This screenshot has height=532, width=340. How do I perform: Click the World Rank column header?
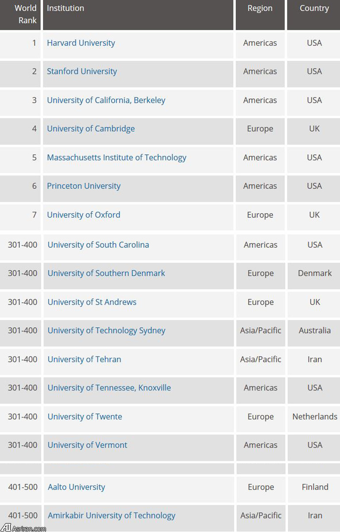tap(25, 14)
